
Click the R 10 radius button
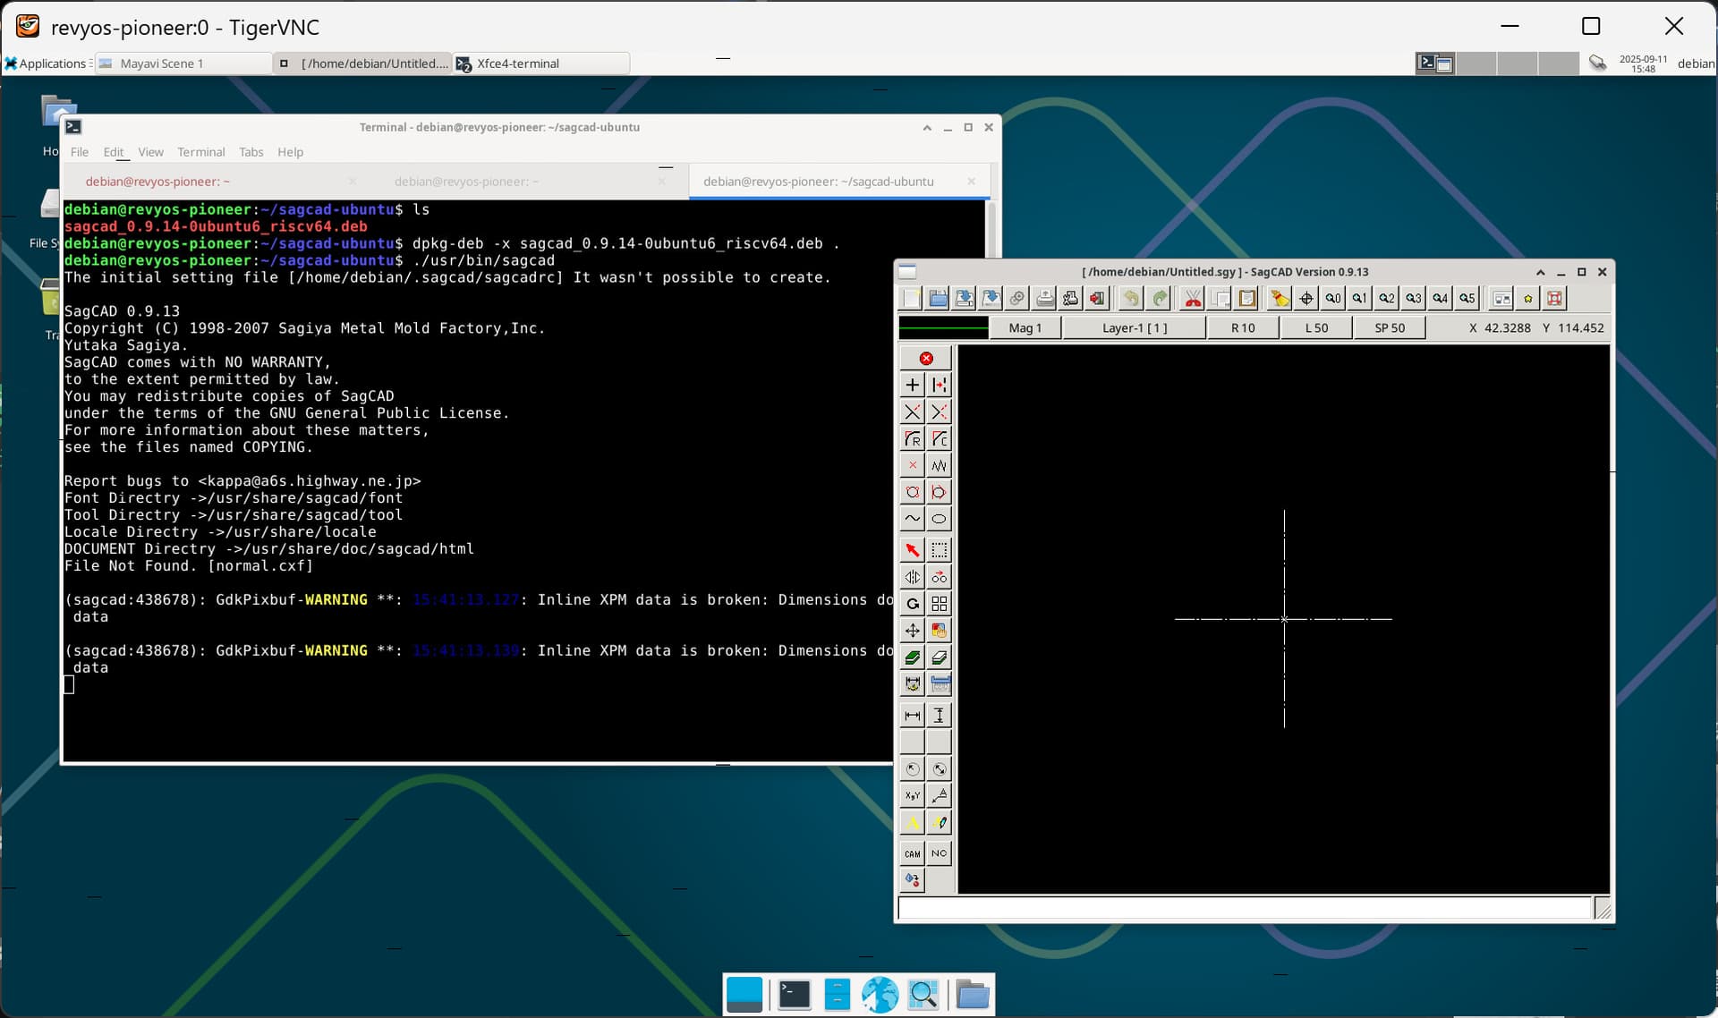1242,328
